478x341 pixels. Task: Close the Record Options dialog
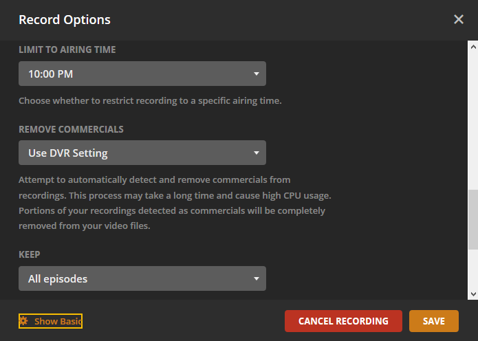(x=459, y=19)
